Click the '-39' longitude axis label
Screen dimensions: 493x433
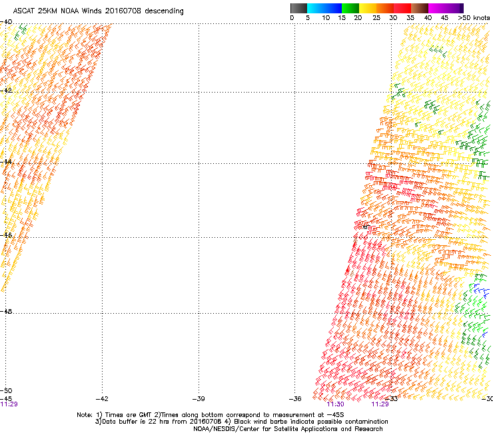[x=199, y=399]
